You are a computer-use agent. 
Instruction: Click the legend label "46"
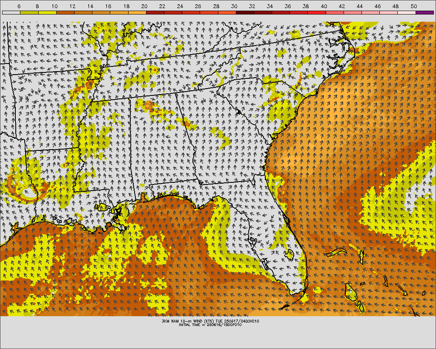pyautogui.click(x=378, y=6)
